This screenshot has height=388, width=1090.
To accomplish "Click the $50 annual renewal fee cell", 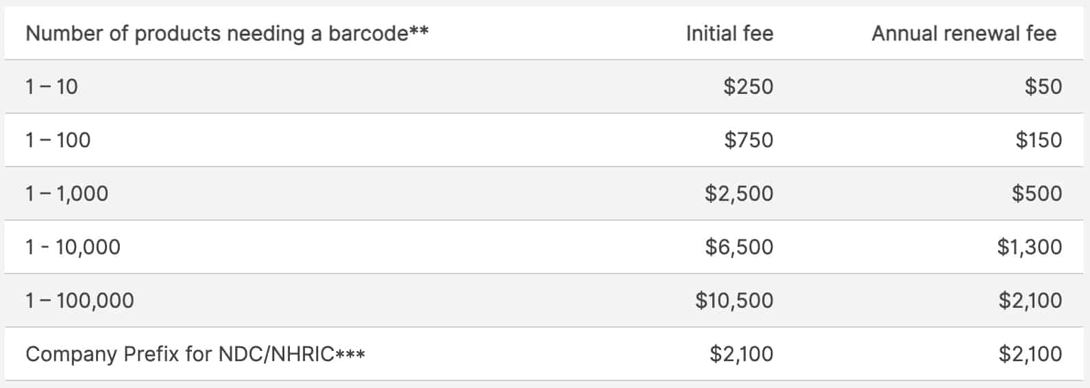I will (1043, 86).
